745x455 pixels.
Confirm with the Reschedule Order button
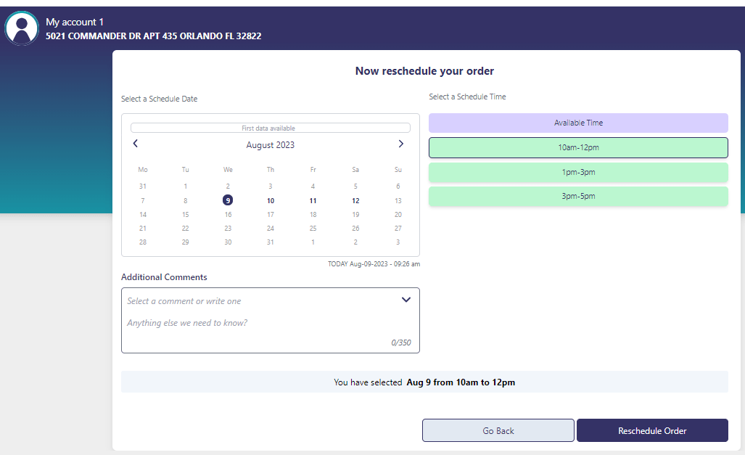pyautogui.click(x=651, y=430)
